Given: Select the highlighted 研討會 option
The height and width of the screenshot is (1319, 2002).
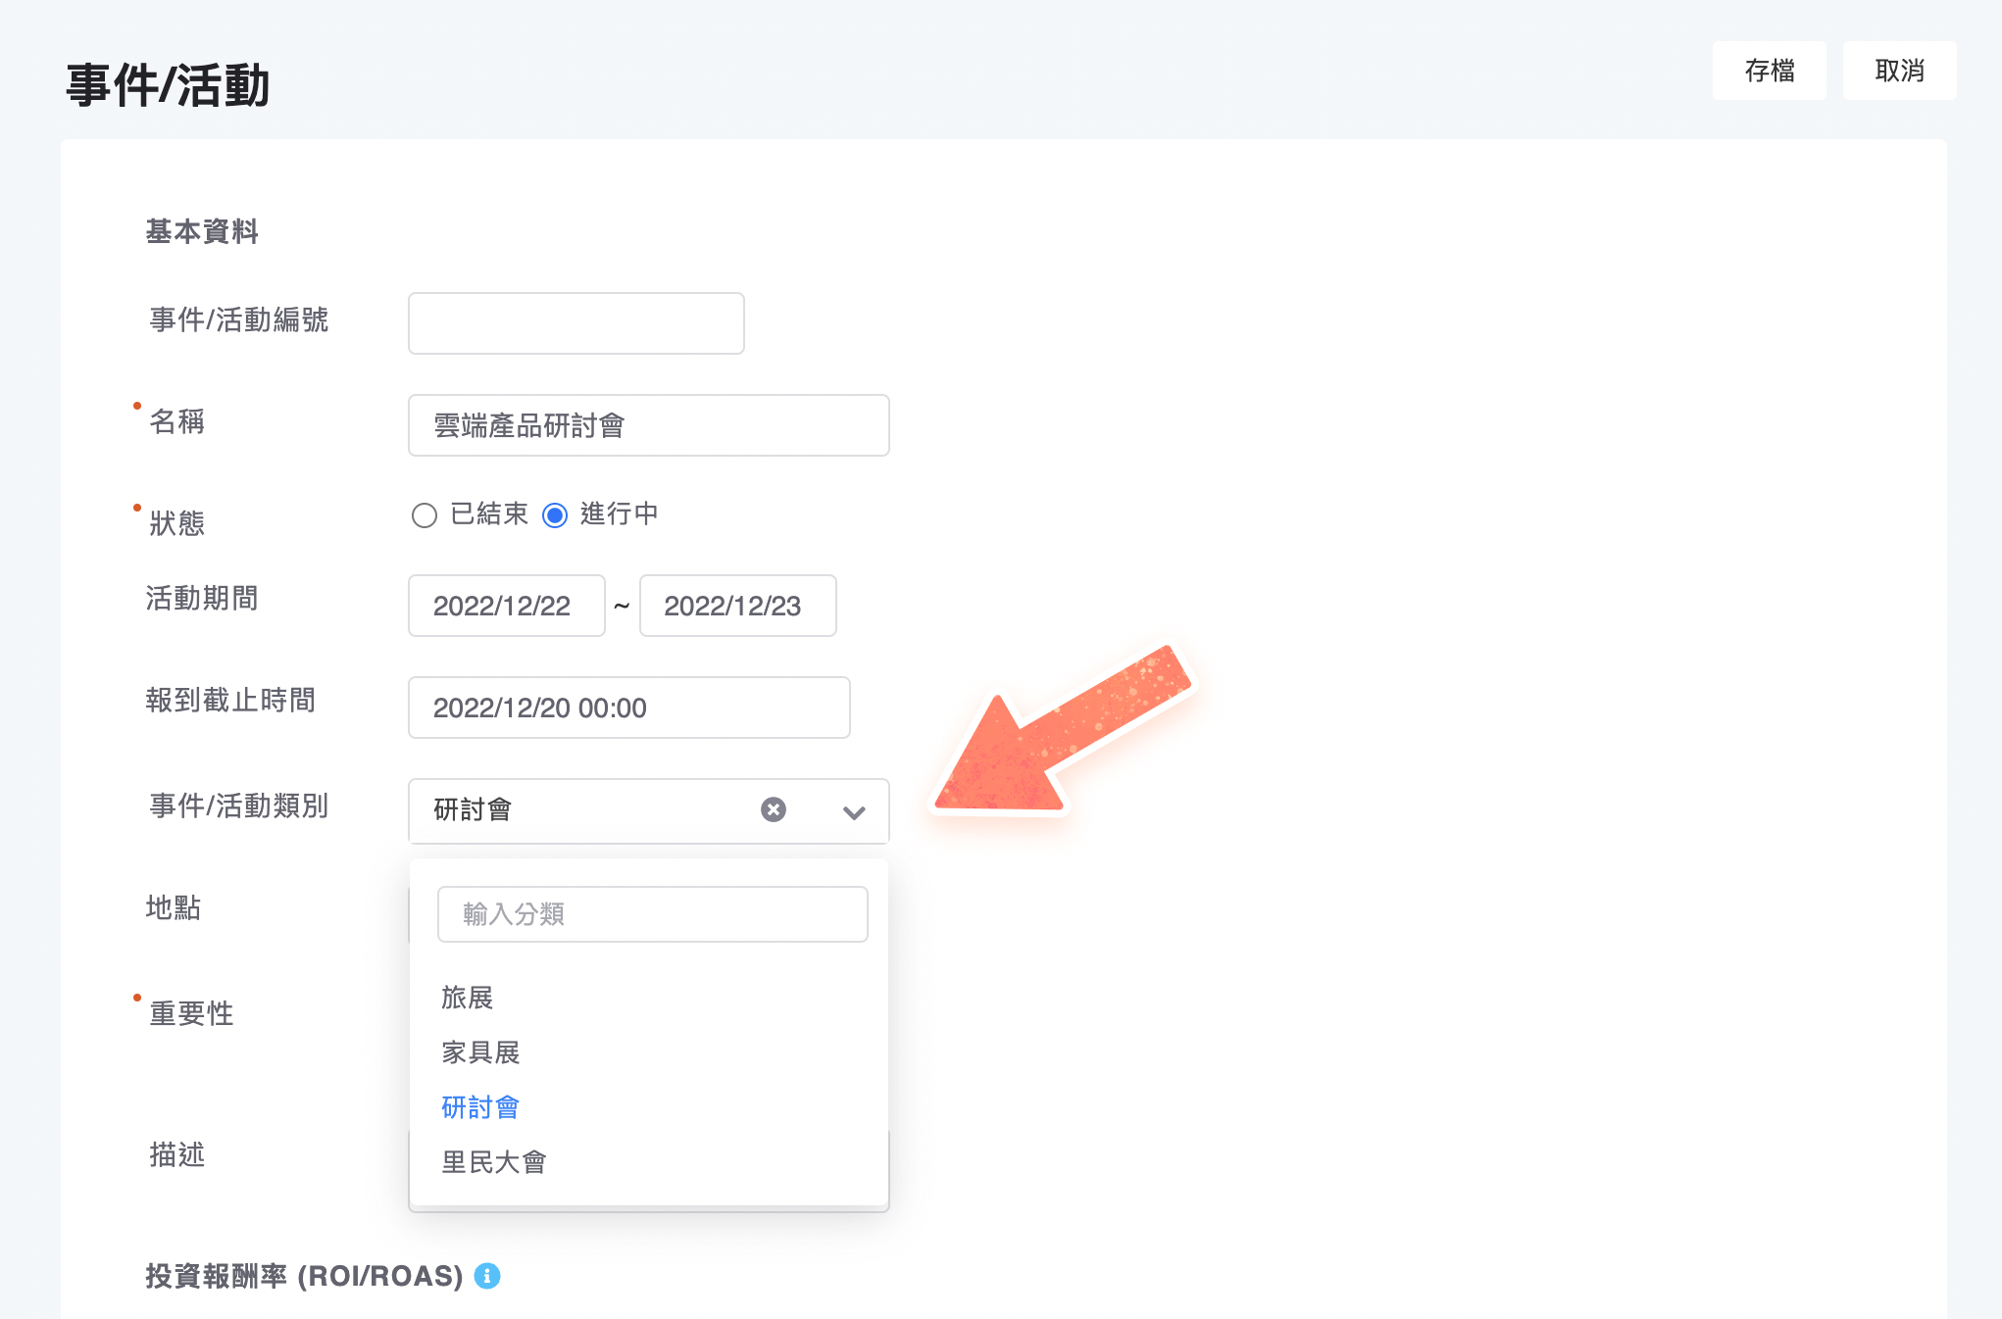Looking at the screenshot, I should coord(480,1106).
